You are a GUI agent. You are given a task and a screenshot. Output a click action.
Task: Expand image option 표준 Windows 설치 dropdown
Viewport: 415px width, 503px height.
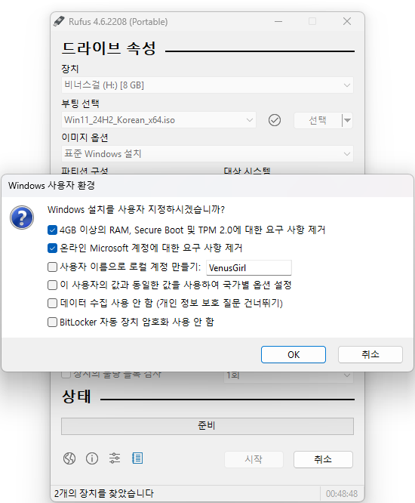point(207,153)
